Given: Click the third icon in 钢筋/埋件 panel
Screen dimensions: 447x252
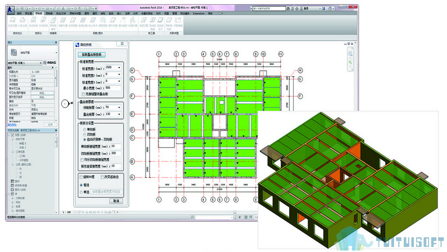Looking at the screenshot, I should coord(83,20).
